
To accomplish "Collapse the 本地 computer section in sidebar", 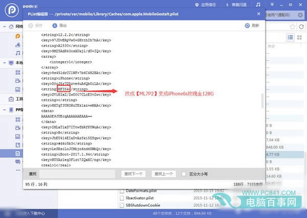I will tap(5, 63).
